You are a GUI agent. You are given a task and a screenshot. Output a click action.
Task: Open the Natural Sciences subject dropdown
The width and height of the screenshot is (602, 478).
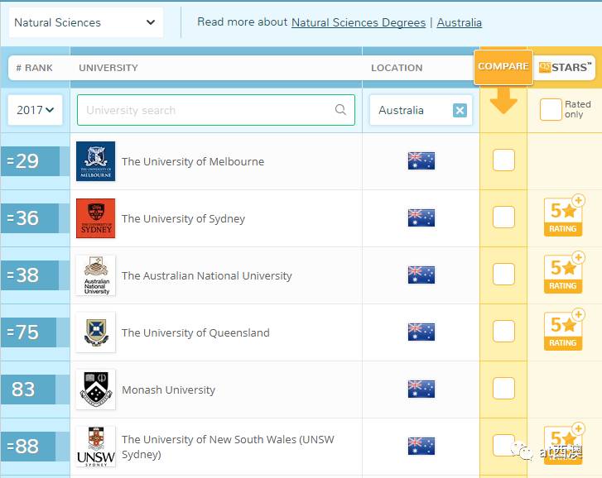86,22
